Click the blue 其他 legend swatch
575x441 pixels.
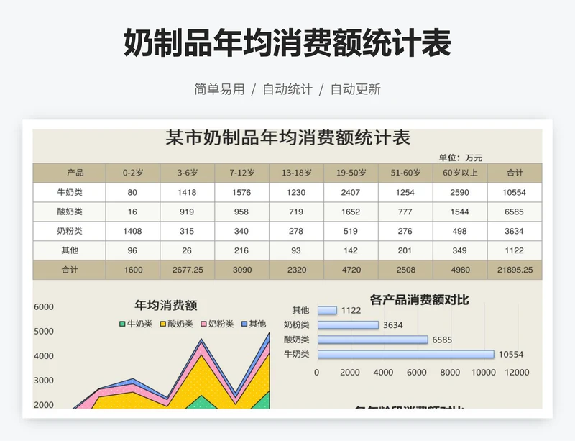coord(244,324)
